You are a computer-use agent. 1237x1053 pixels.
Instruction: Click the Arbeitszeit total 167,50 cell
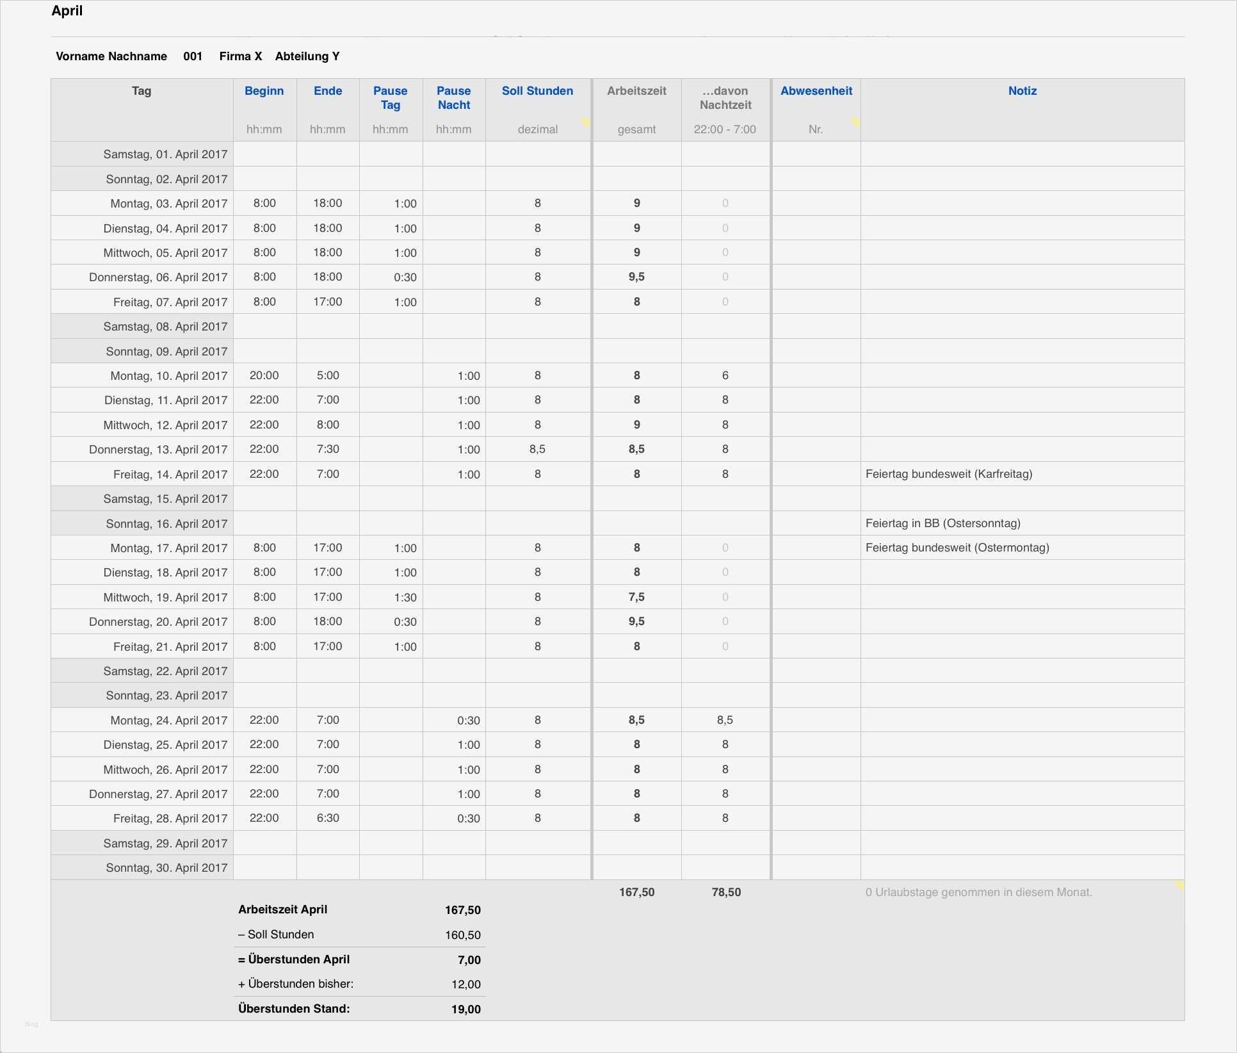click(636, 892)
